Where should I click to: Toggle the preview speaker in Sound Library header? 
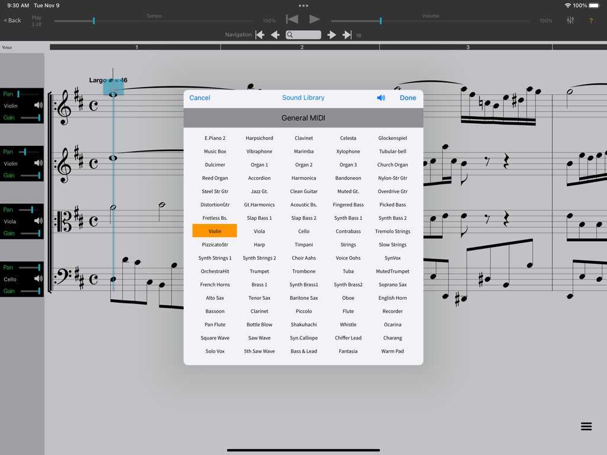pyautogui.click(x=381, y=98)
